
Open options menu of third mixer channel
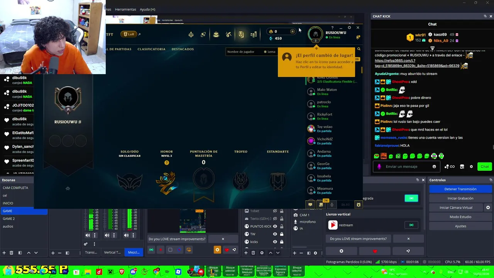(x=133, y=235)
